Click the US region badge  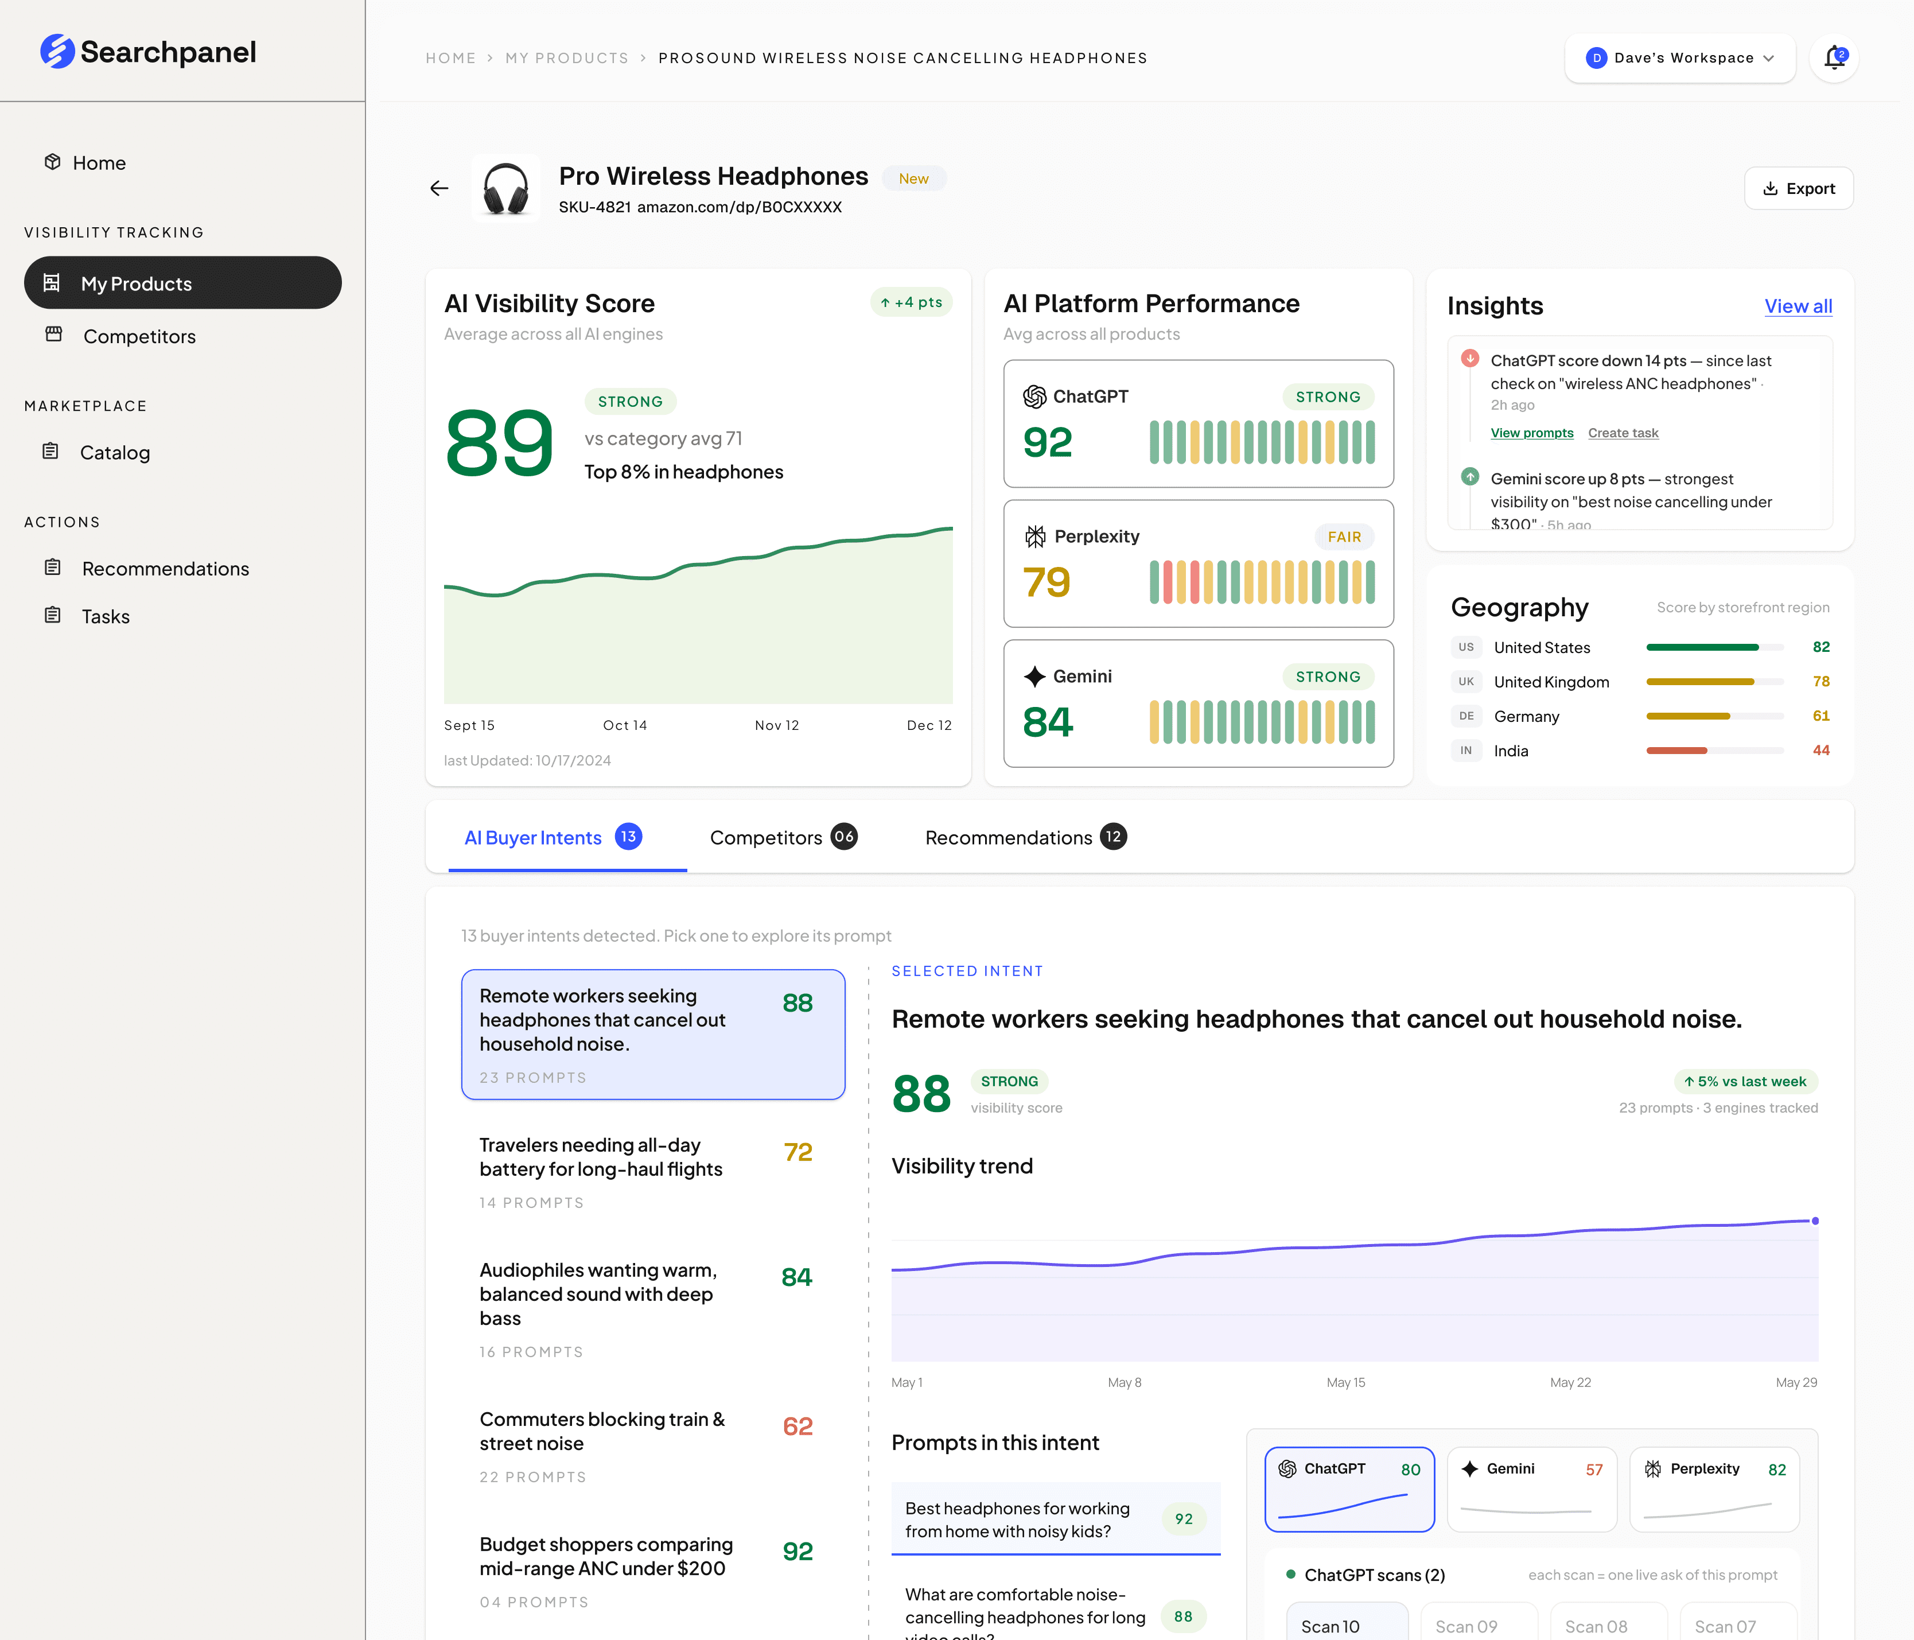[x=1466, y=647]
